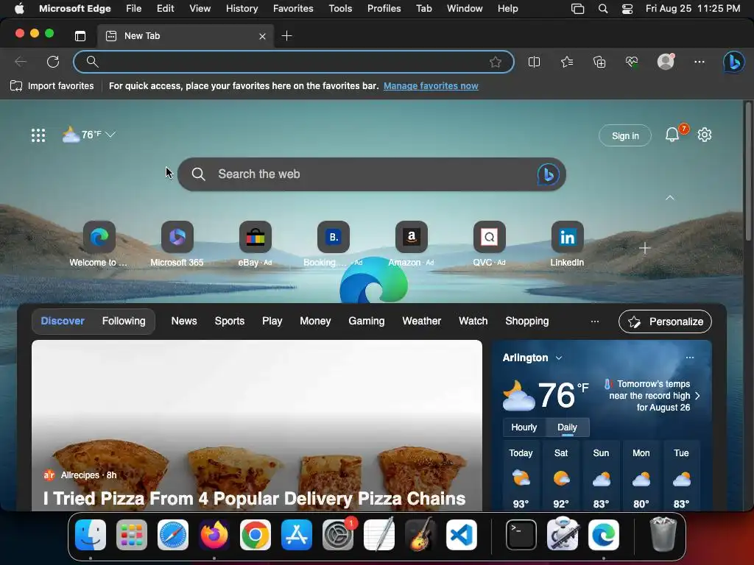Open weather card options ellipsis
Image resolution: width=754 pixels, height=565 pixels.
tap(689, 358)
